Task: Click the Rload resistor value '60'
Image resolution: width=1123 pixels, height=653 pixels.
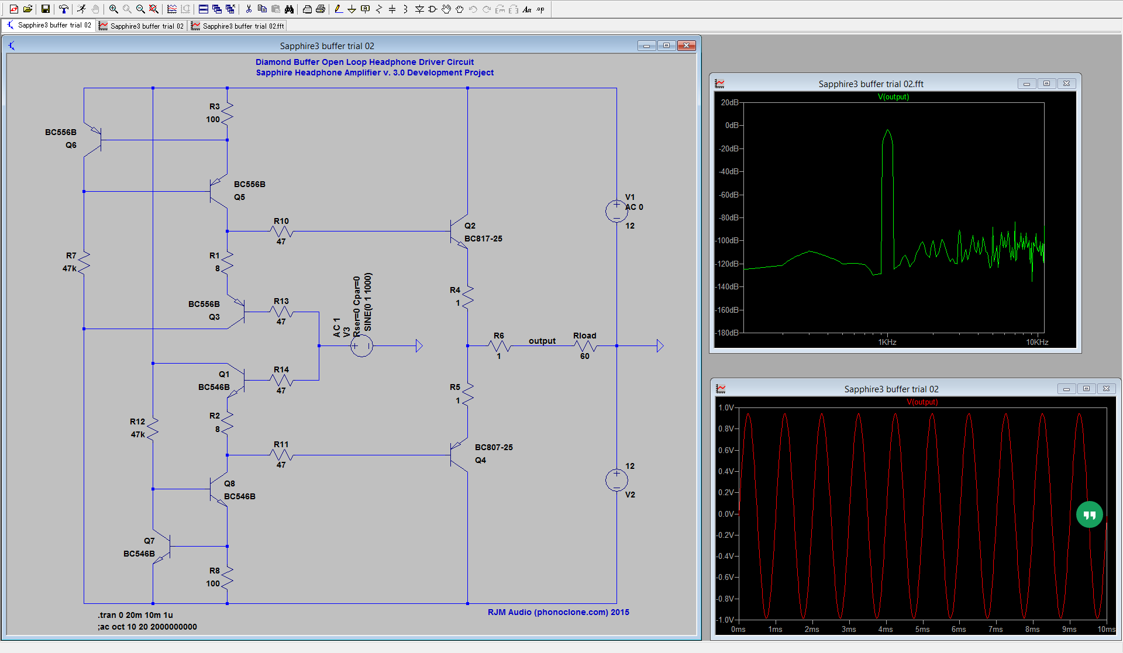Action: [585, 356]
